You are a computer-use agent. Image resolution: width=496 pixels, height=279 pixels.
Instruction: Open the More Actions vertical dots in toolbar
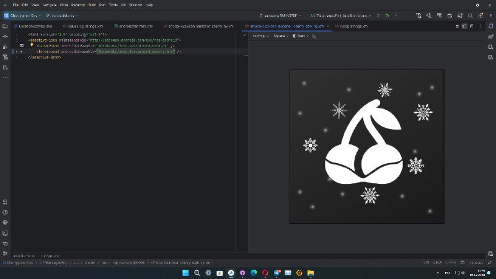tap(396, 15)
